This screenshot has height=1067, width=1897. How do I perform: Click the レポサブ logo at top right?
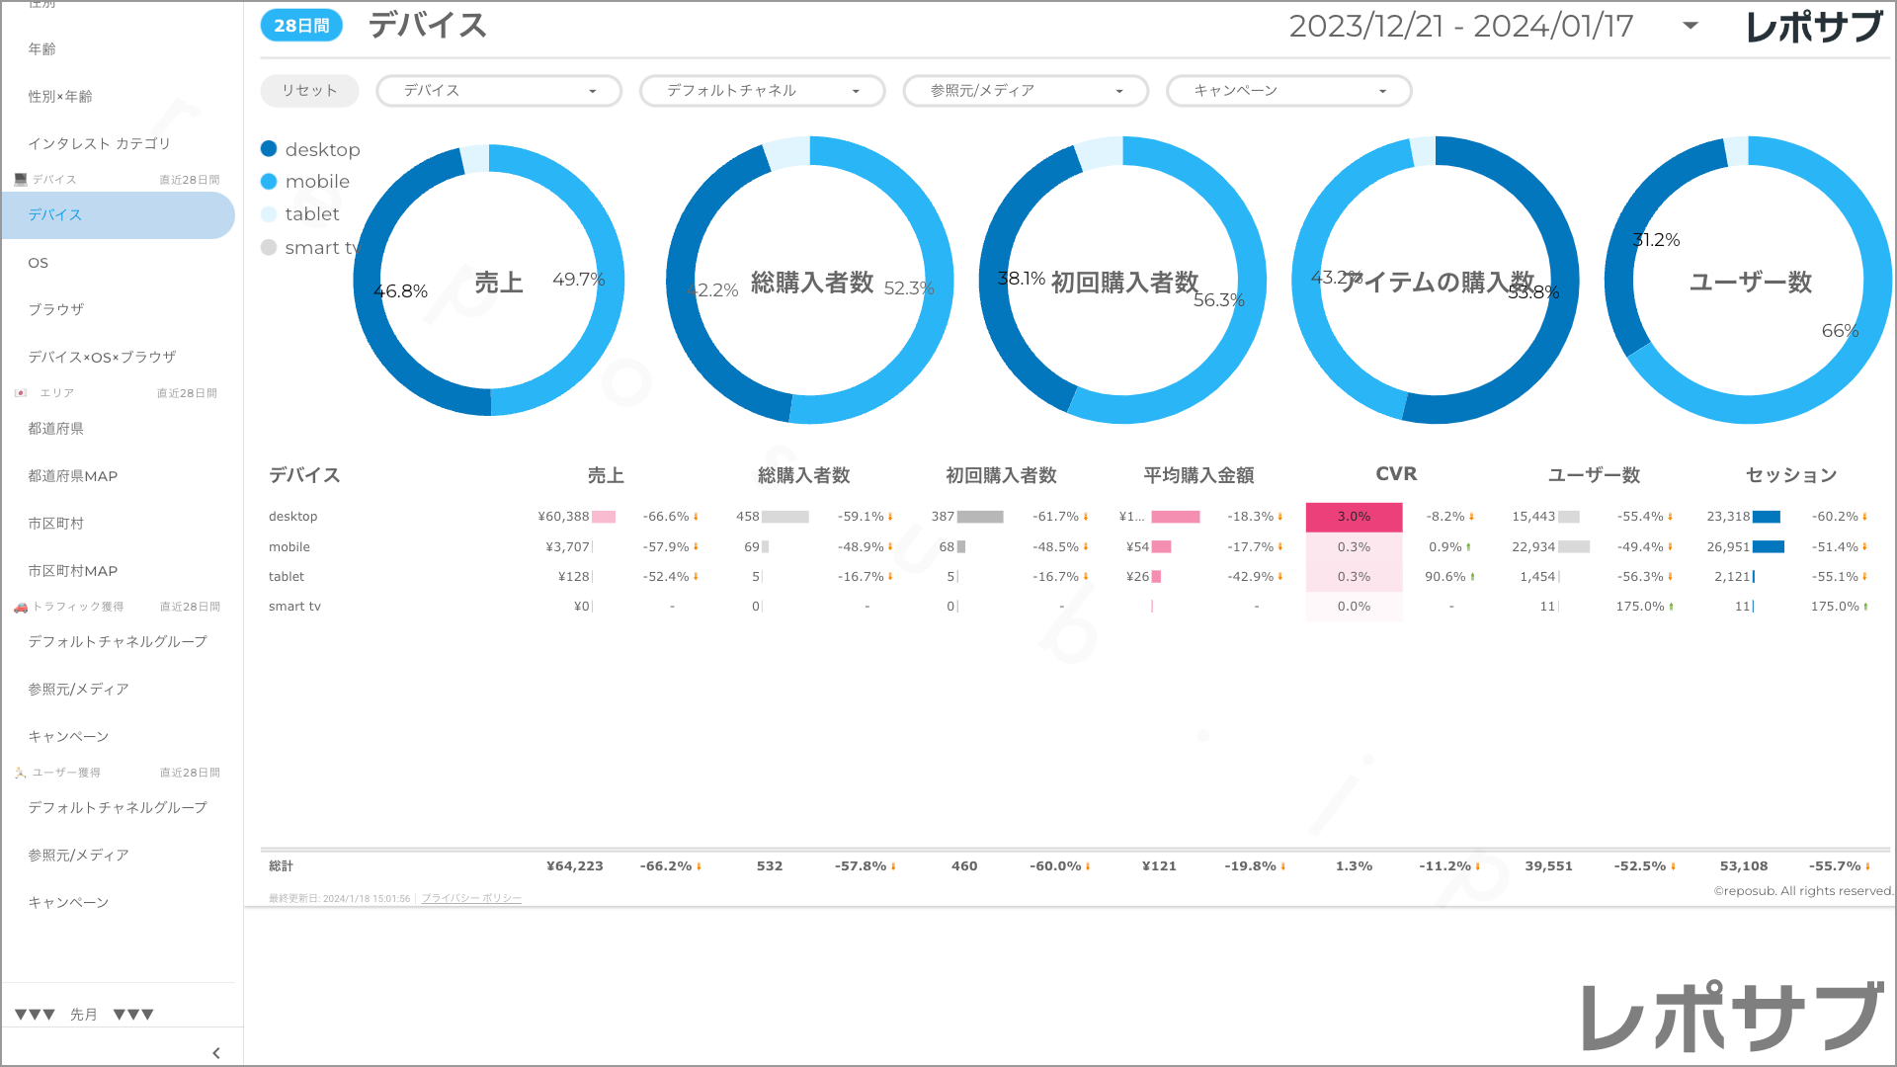1813,27
